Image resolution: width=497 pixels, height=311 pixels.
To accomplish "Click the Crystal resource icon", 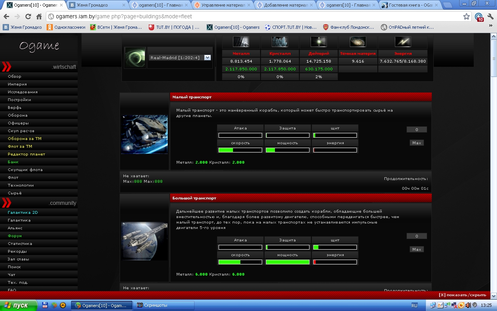I will [280, 42].
